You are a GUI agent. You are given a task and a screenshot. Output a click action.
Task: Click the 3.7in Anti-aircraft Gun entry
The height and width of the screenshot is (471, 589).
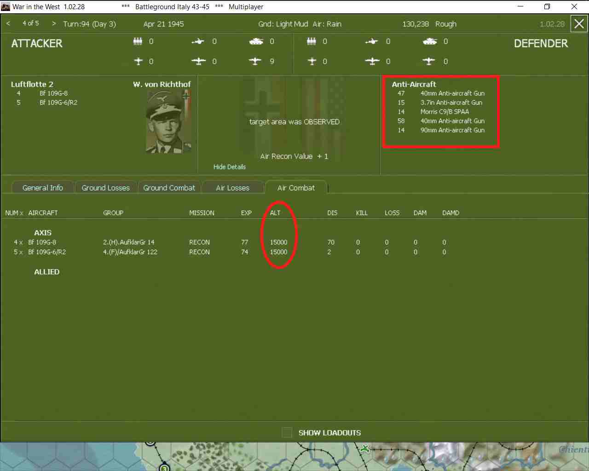click(451, 103)
